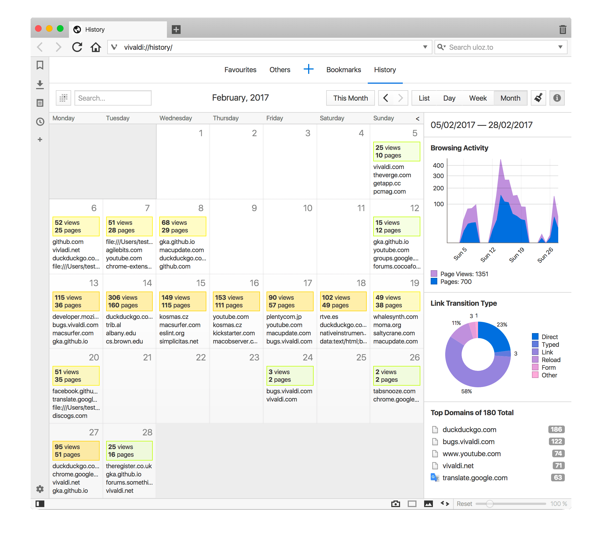Open the Notes panel icon

click(x=40, y=103)
